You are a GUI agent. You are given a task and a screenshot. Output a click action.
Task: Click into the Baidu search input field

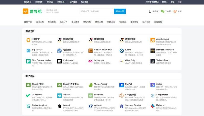97,11
